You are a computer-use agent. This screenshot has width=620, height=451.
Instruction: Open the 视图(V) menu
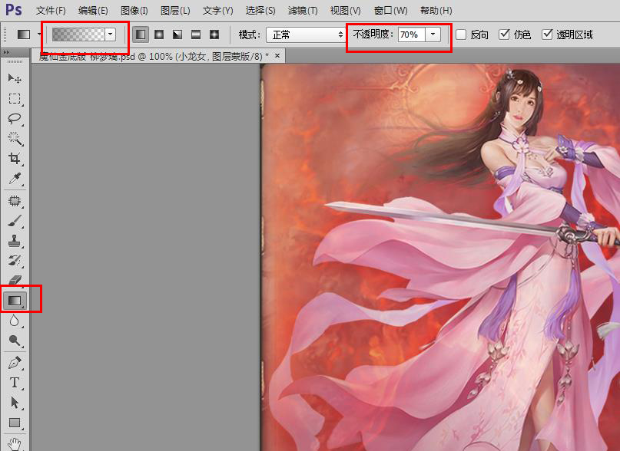click(x=345, y=11)
